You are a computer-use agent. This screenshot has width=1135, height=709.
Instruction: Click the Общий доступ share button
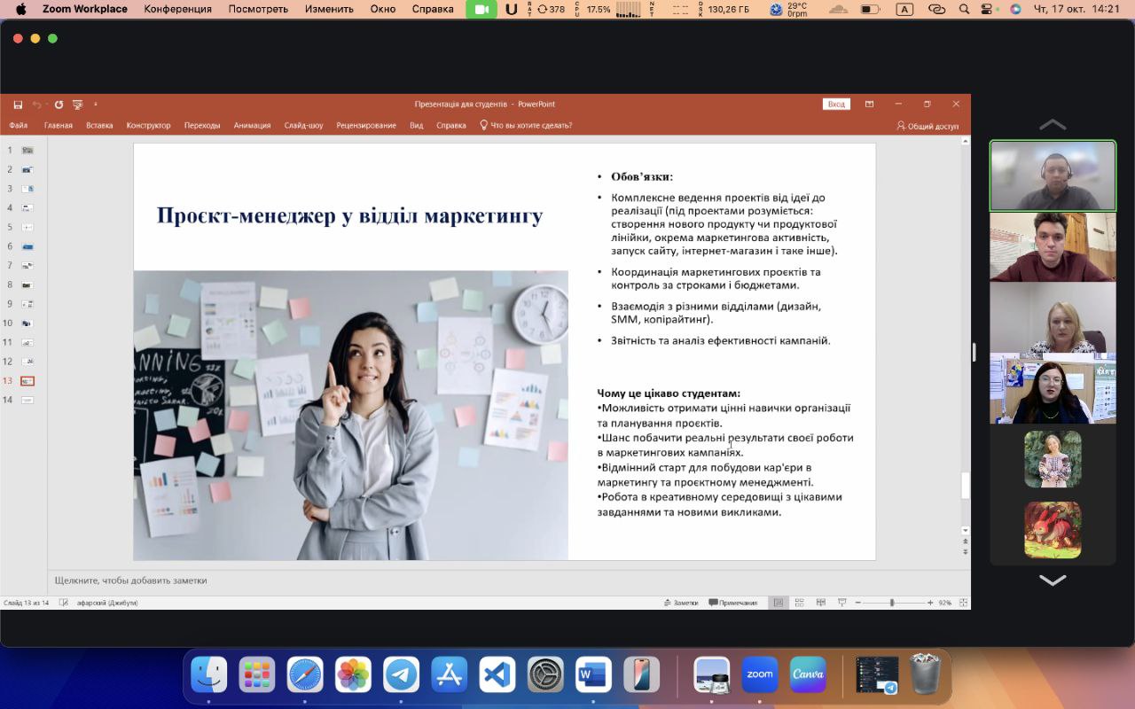coord(928,126)
